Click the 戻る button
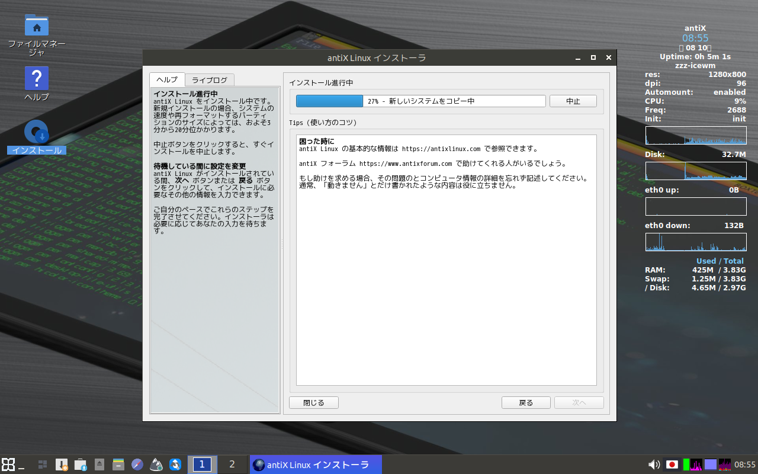 526,403
